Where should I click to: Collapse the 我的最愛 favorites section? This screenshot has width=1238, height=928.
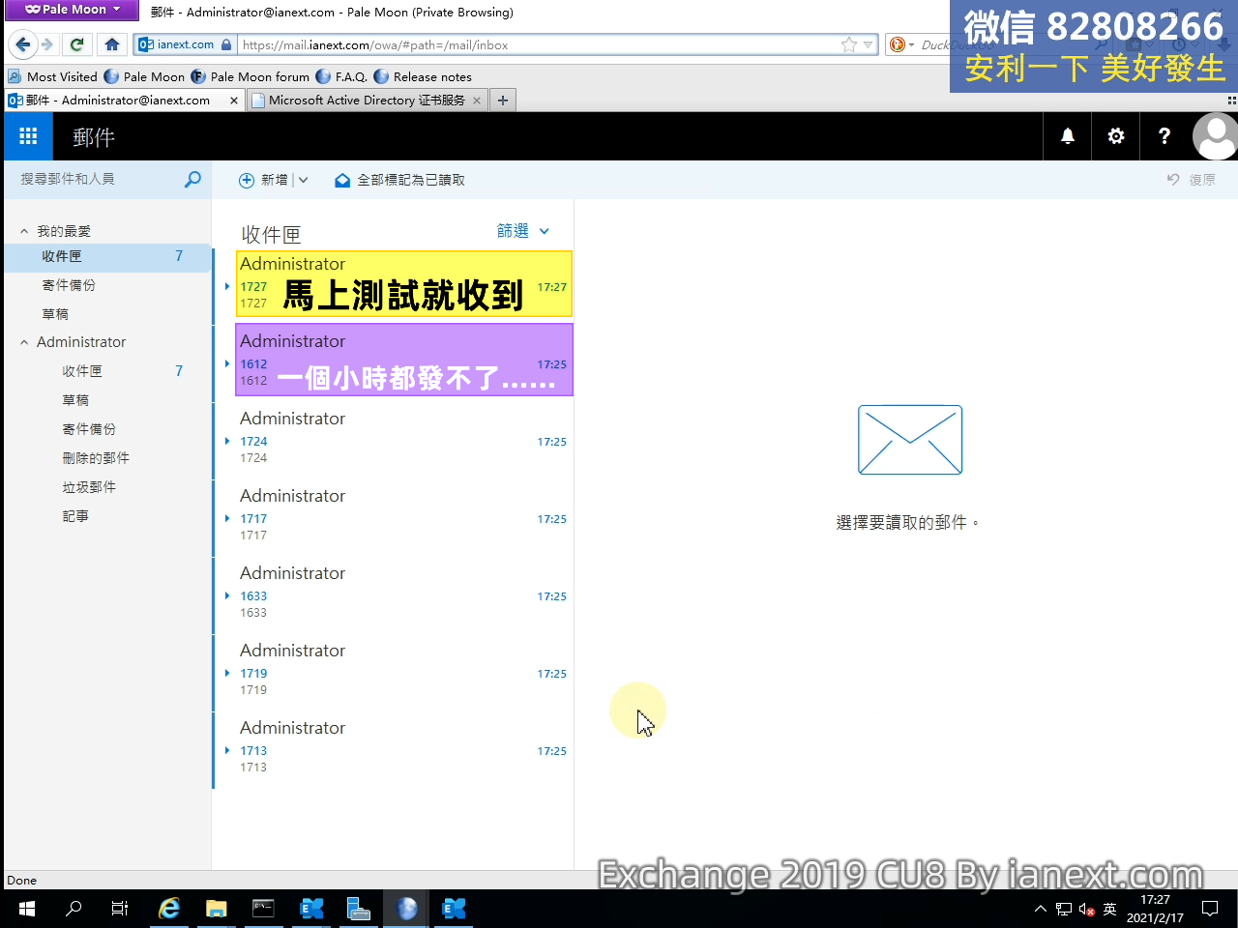[24, 231]
